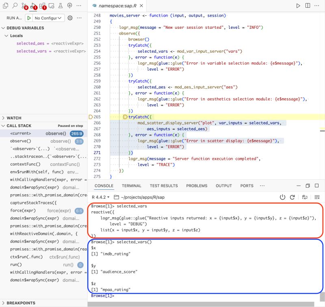Open Run and Debug more actions ellipsis
The height and width of the screenshot is (307, 325).
(x=79, y=18)
